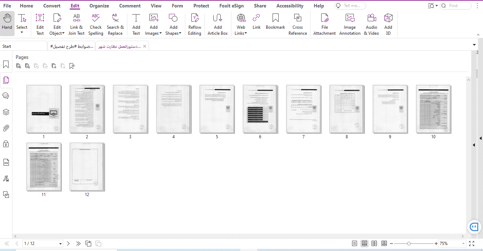This screenshot has height=251, width=483.
Task: Open the Edit Object dropdown
Action: pyautogui.click(x=63, y=33)
